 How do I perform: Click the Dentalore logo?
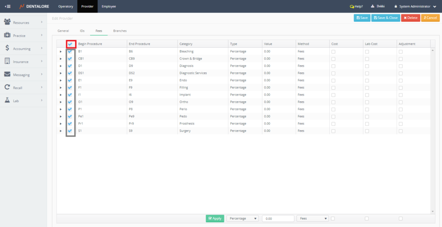tap(35, 6)
